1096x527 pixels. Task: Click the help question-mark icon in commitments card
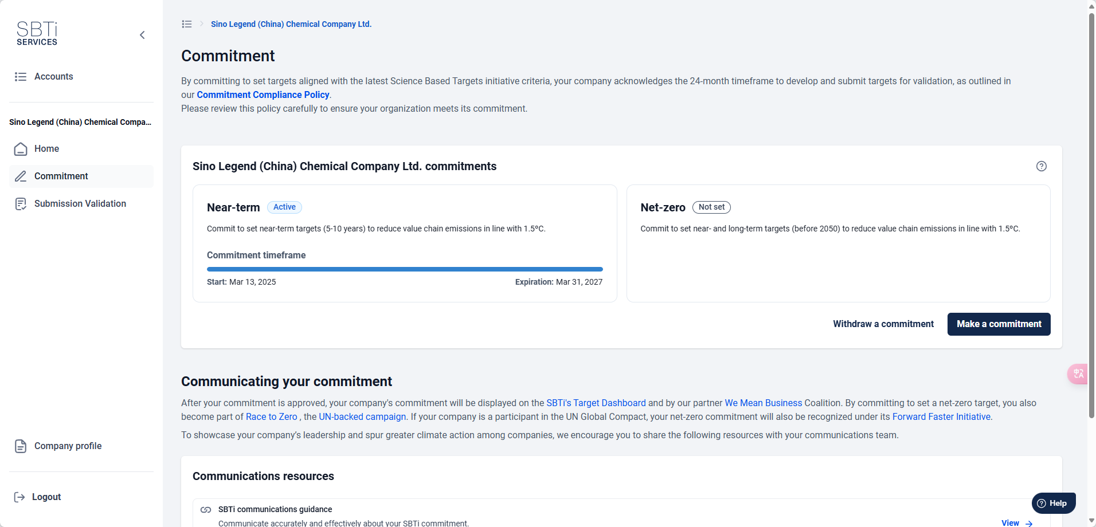[1042, 166]
